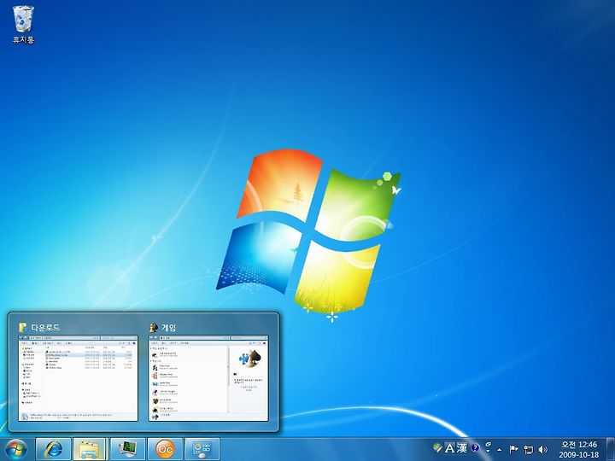Open the green-screen monitor taskbar app

[x=127, y=449]
